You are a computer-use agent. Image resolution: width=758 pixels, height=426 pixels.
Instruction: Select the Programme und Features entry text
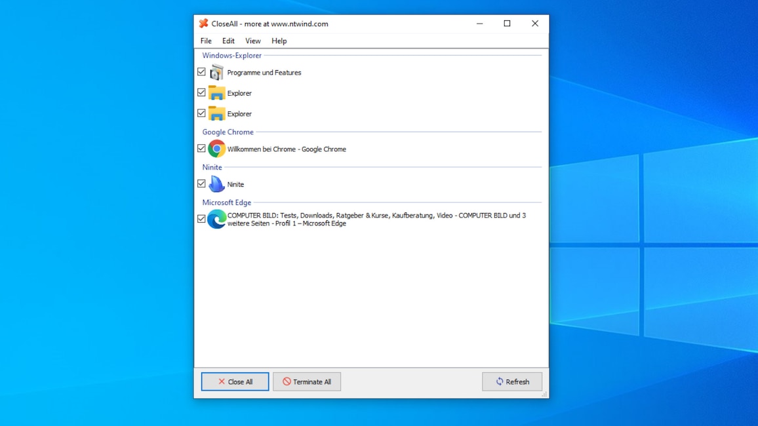[264, 73]
